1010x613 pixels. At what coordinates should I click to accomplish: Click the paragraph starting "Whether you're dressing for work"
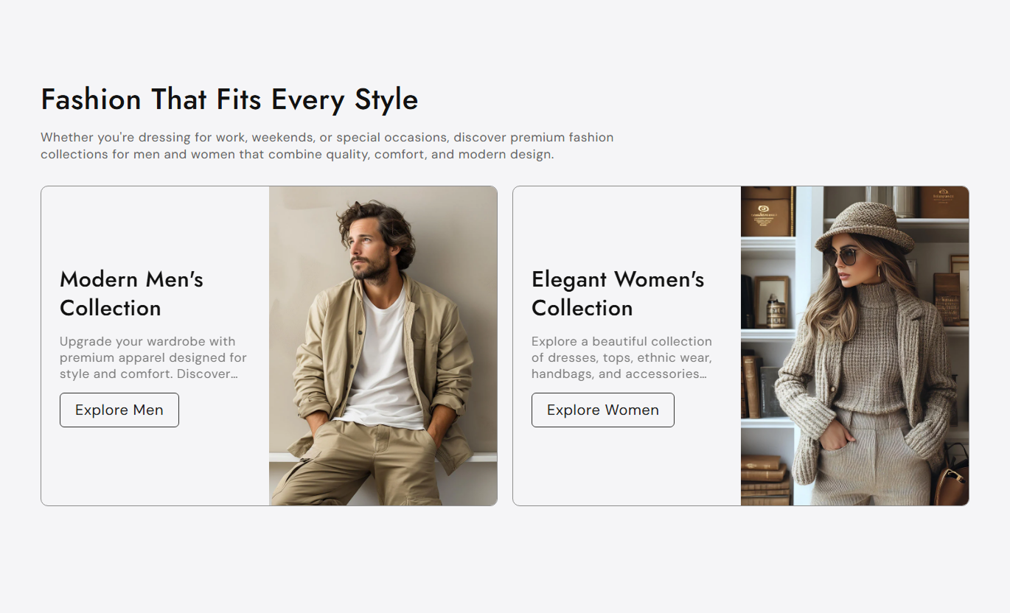coord(327,146)
